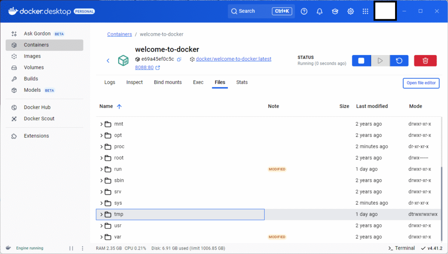Click the Last modified column header
The width and height of the screenshot is (448, 254).
(x=372, y=106)
